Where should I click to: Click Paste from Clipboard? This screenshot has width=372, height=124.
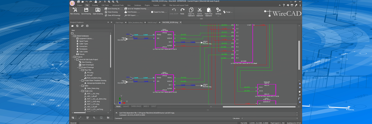[209, 12]
